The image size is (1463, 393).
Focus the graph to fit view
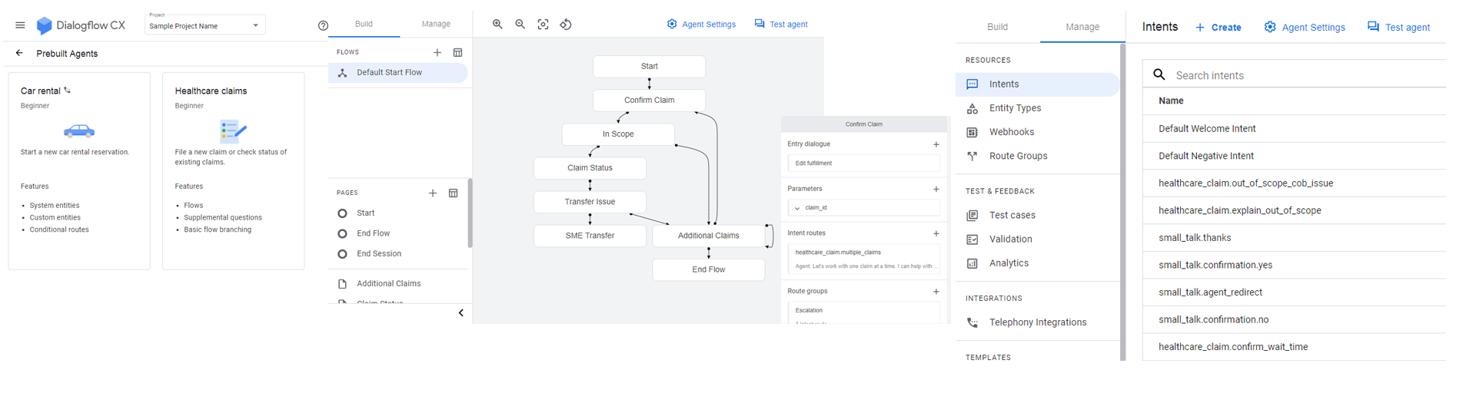(543, 25)
